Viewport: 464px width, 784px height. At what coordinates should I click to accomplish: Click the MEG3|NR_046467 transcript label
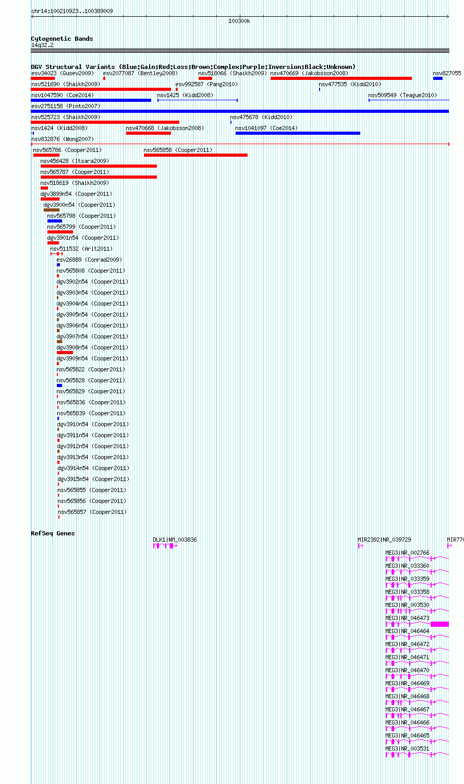pyautogui.click(x=408, y=709)
